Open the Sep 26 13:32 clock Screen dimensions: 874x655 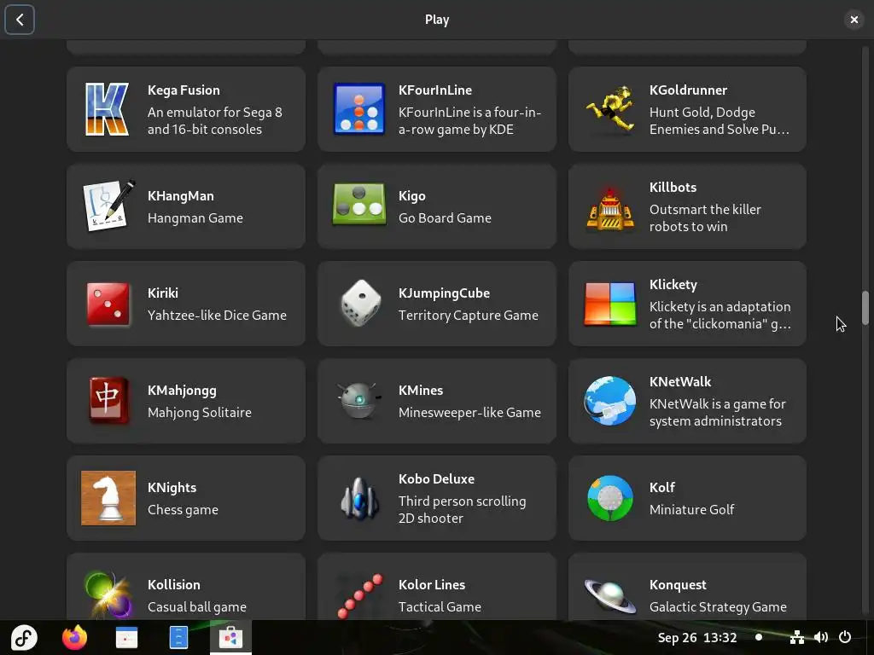point(696,637)
